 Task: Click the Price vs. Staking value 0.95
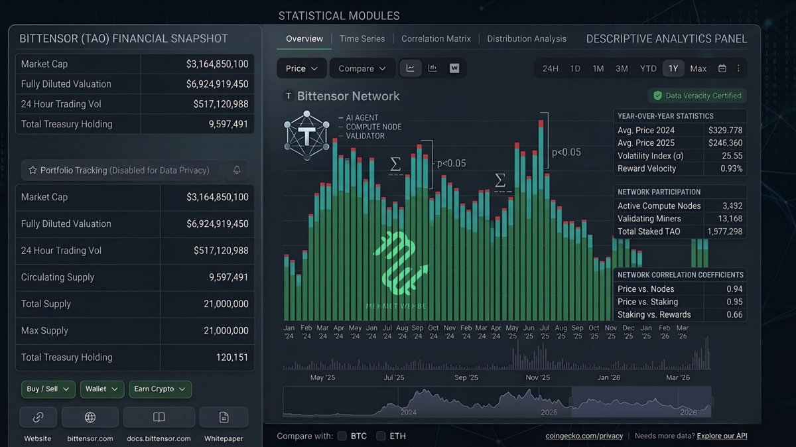pyautogui.click(x=734, y=302)
